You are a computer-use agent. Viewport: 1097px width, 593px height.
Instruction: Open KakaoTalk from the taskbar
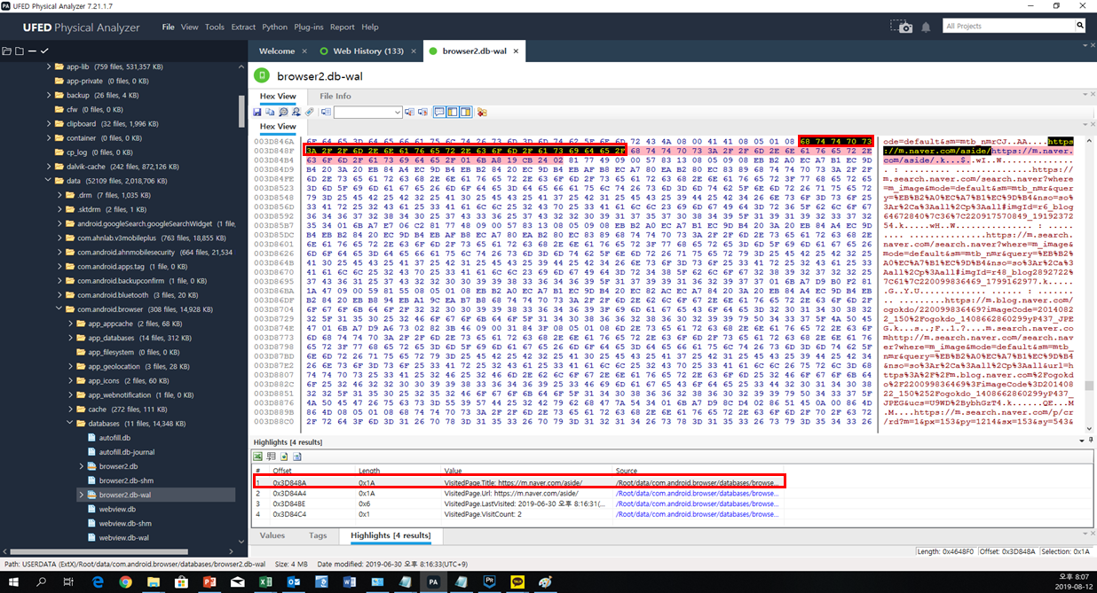[x=517, y=581]
